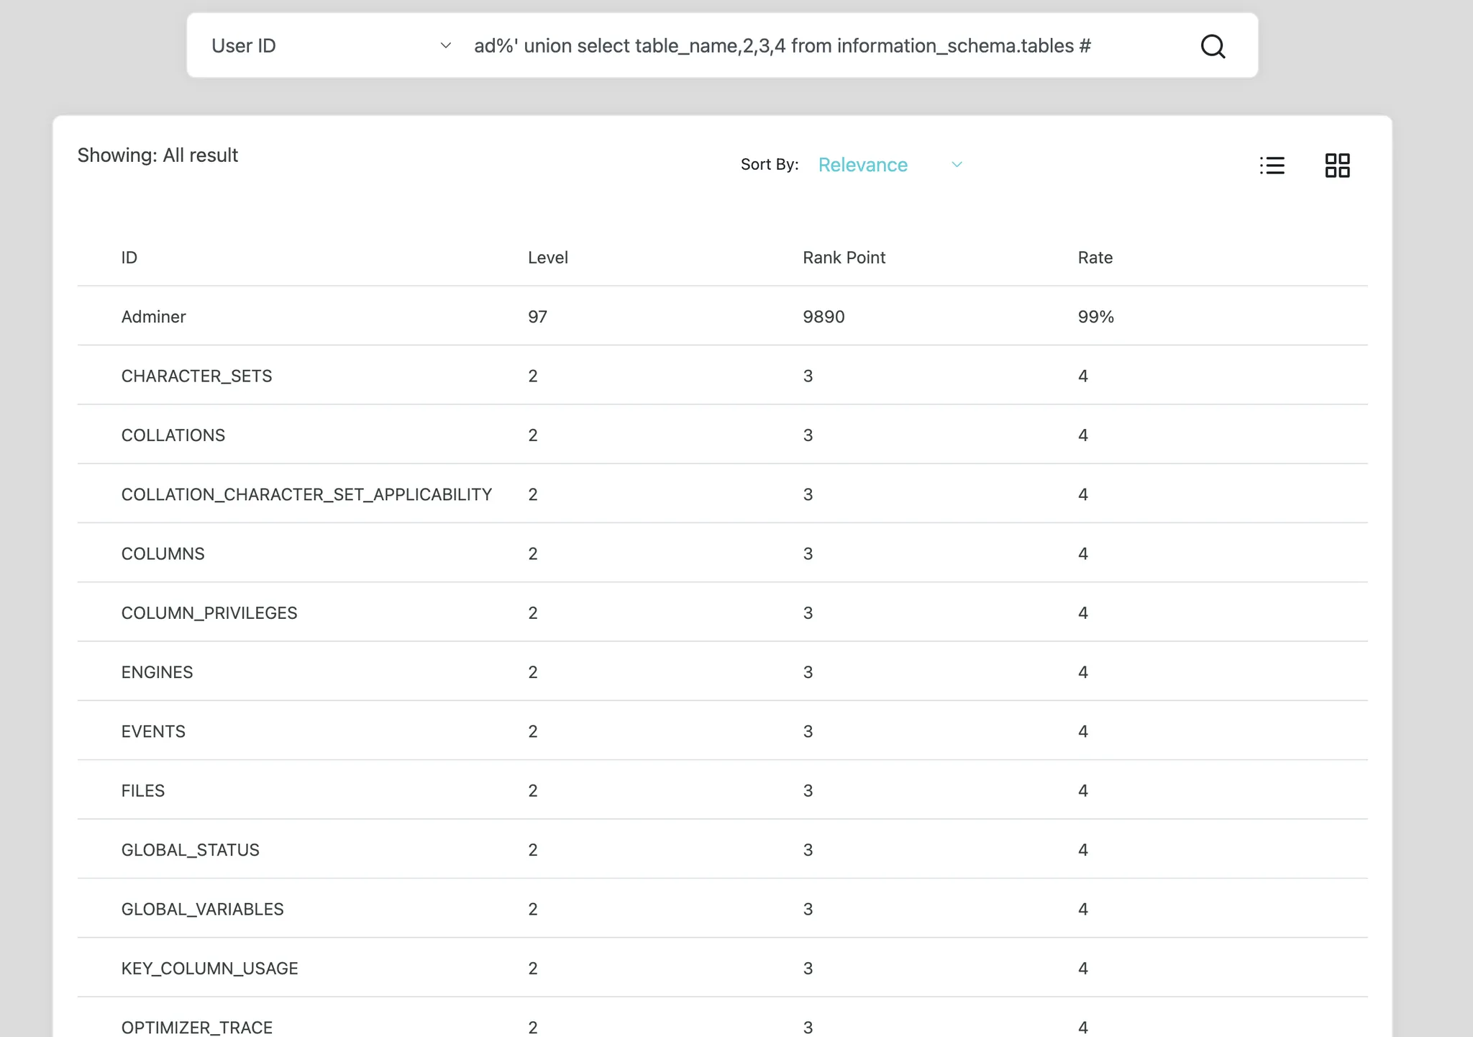This screenshot has width=1473, height=1037.
Task: Click the Level column header
Action: [548, 258]
